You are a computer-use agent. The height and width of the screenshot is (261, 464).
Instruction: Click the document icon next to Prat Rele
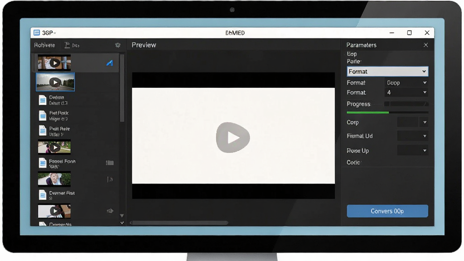coord(43,131)
